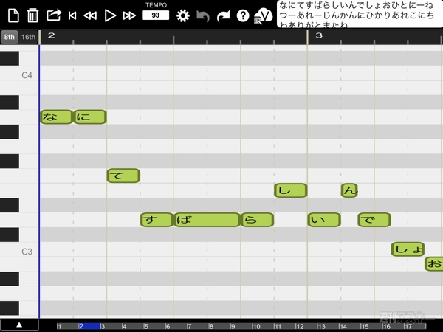Open settings via the gear icon
This screenshot has width=443, height=332.
click(183, 15)
